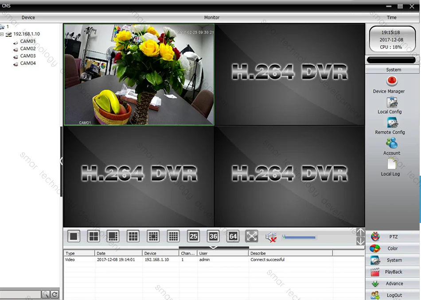Select CAM04 in device tree
421x300 pixels.
(28, 63)
